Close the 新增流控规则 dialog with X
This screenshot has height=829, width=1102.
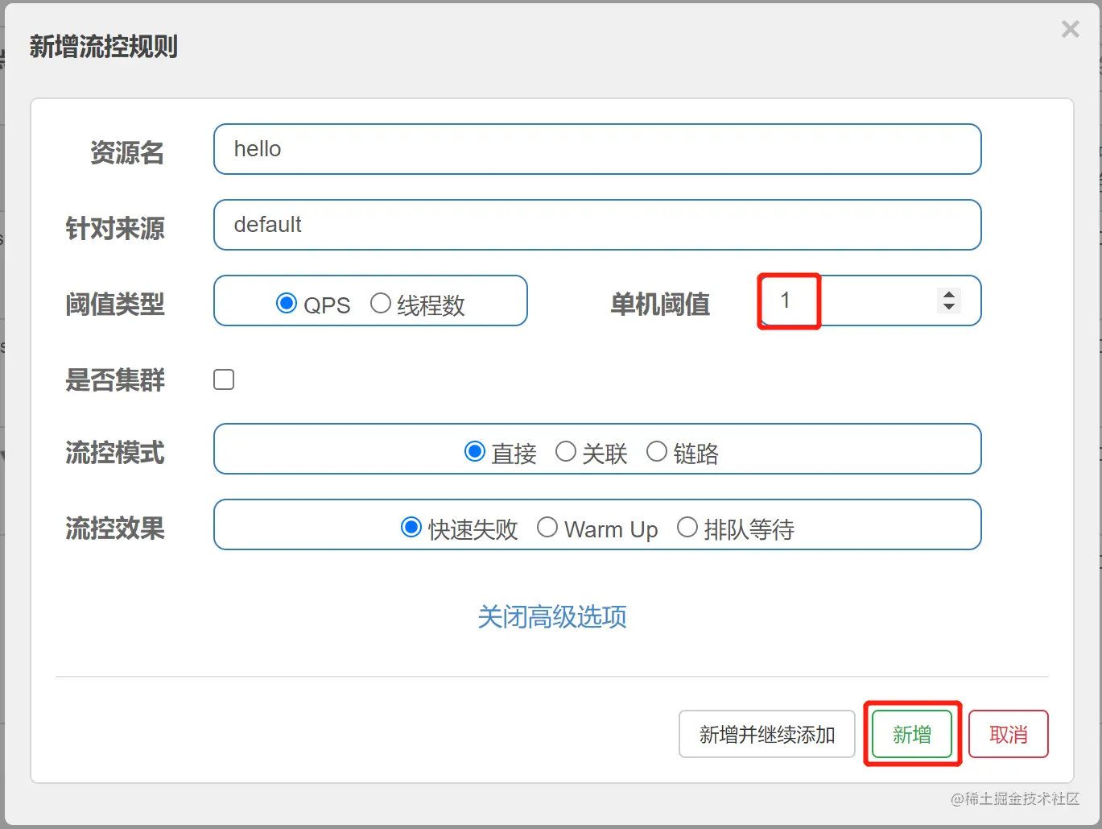coord(1070,29)
